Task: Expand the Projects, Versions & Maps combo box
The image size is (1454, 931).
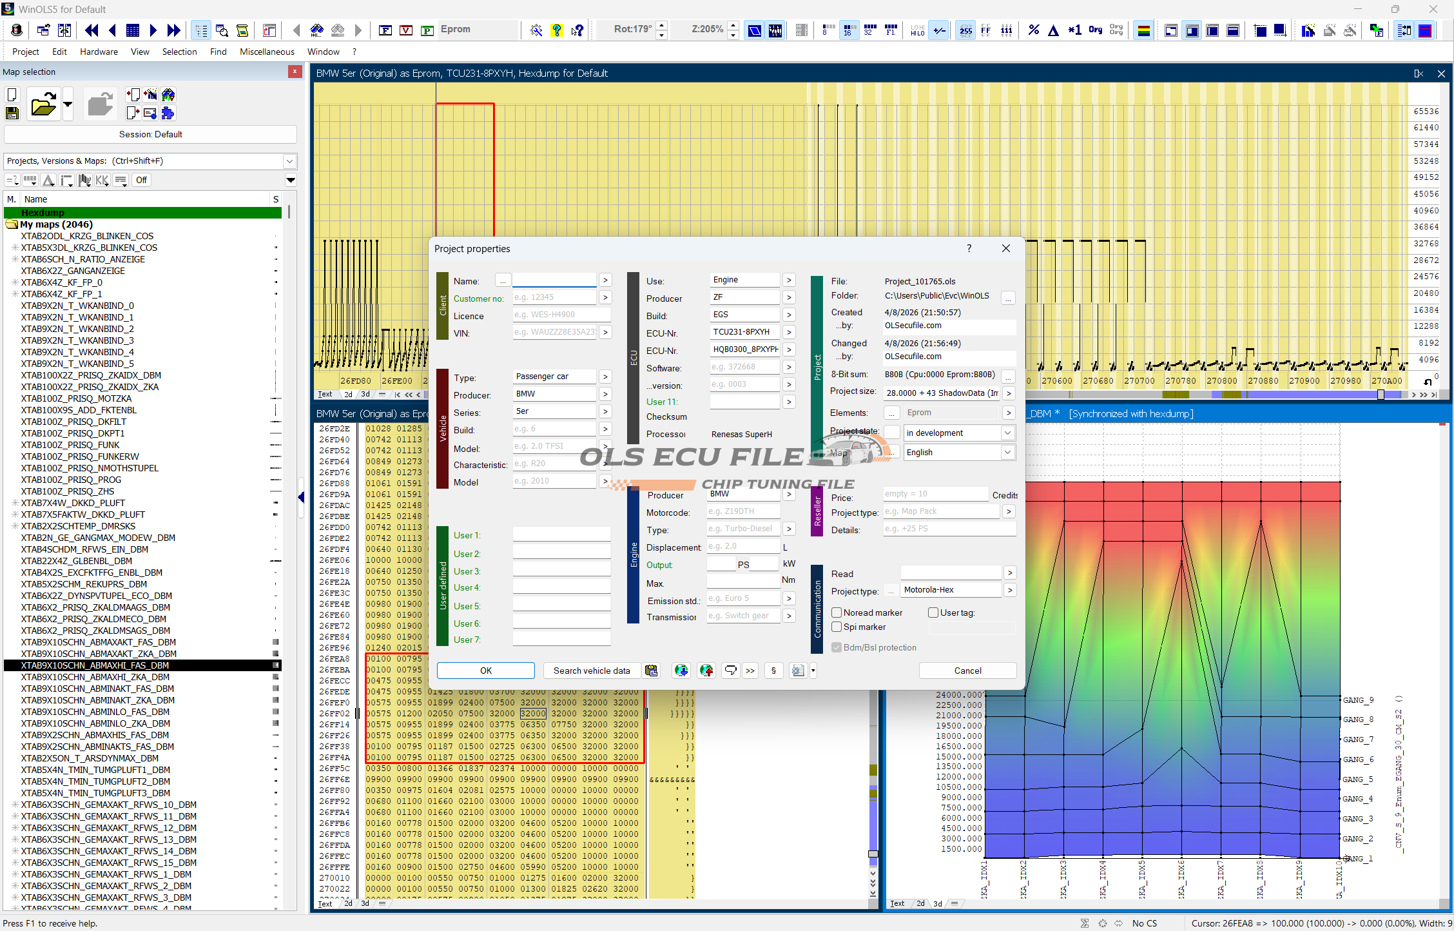Action: pos(289,161)
